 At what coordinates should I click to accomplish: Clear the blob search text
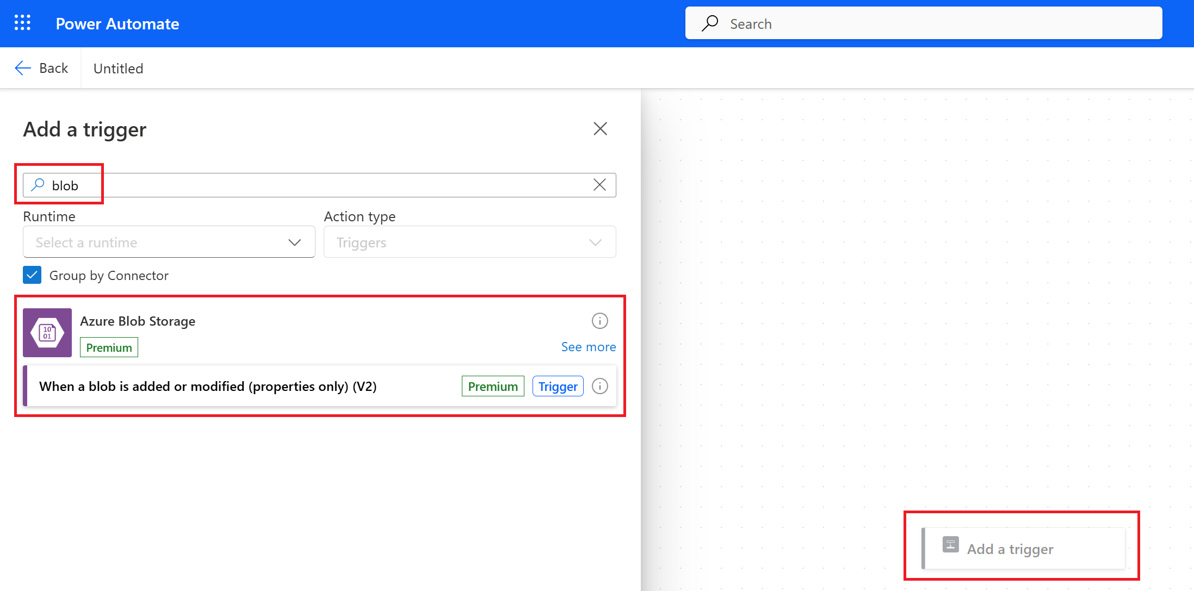pos(599,185)
